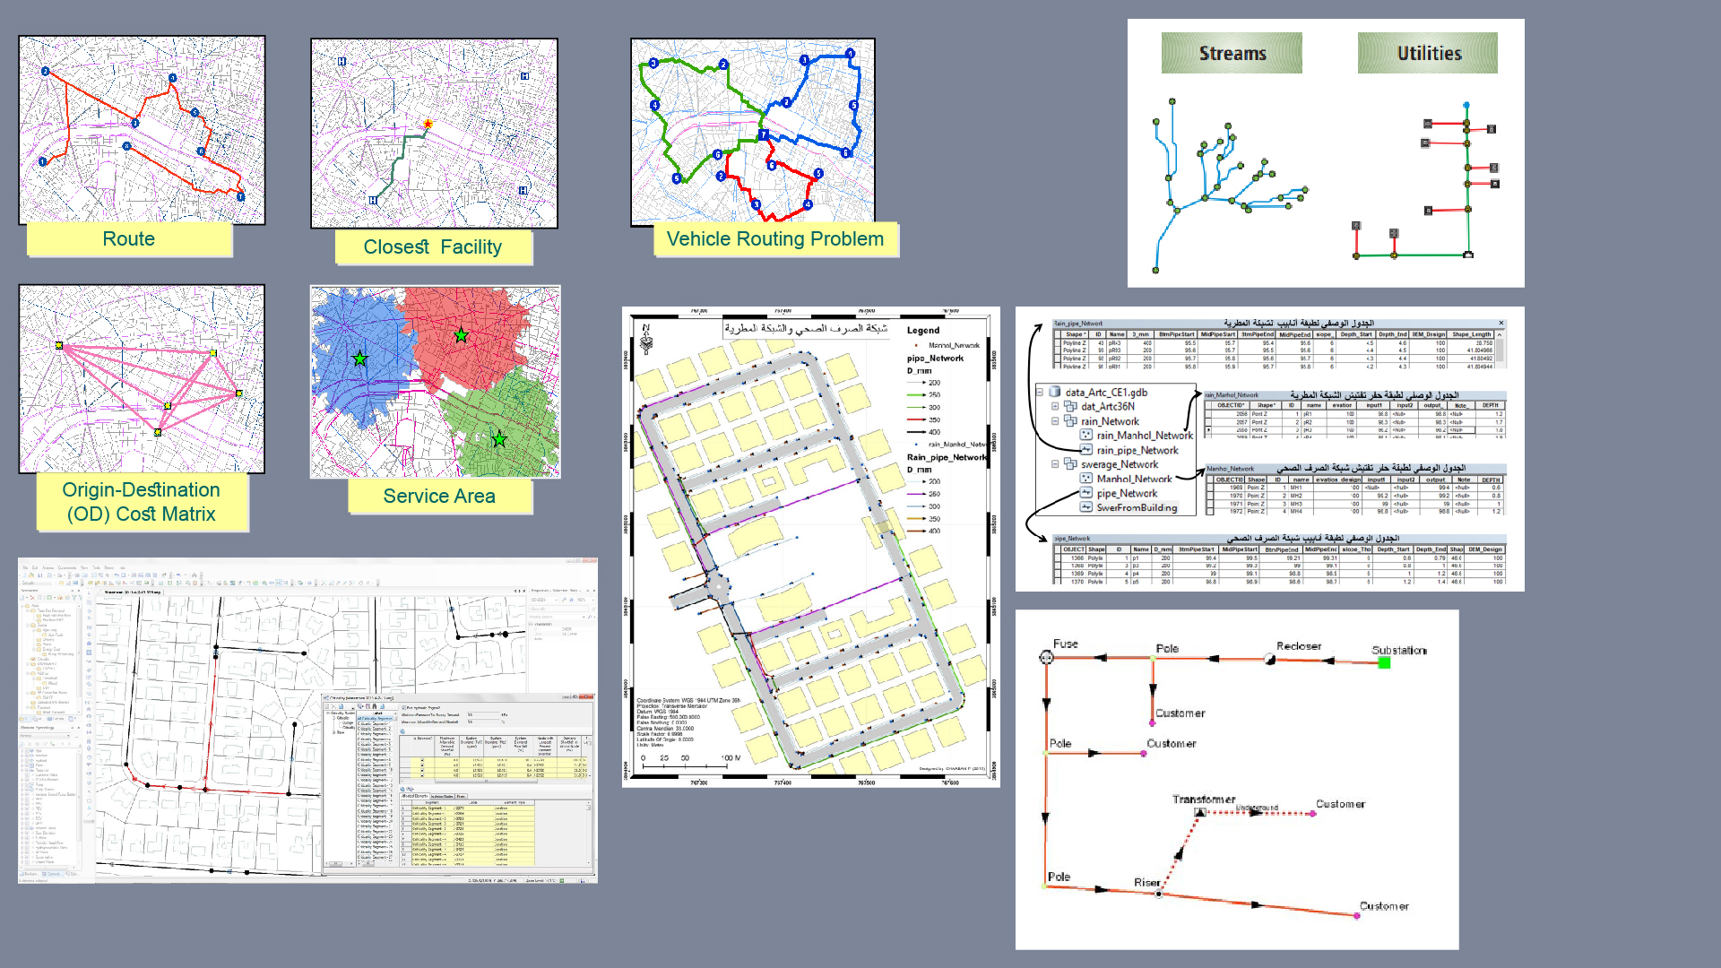The width and height of the screenshot is (1721, 968).
Task: Open the Route map thumbnail
Action: 142,130
